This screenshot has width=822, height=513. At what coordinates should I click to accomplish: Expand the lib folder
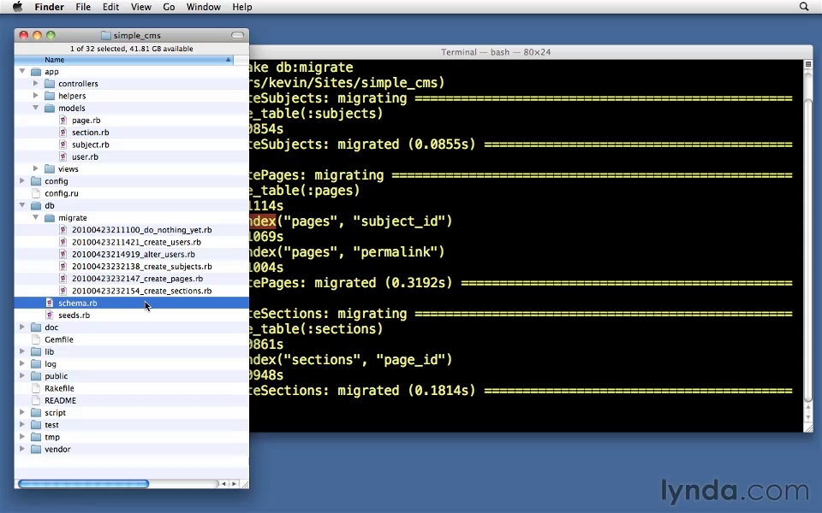click(x=22, y=351)
